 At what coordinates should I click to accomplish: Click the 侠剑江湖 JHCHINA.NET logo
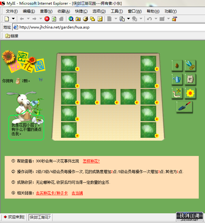pos(189,217)
